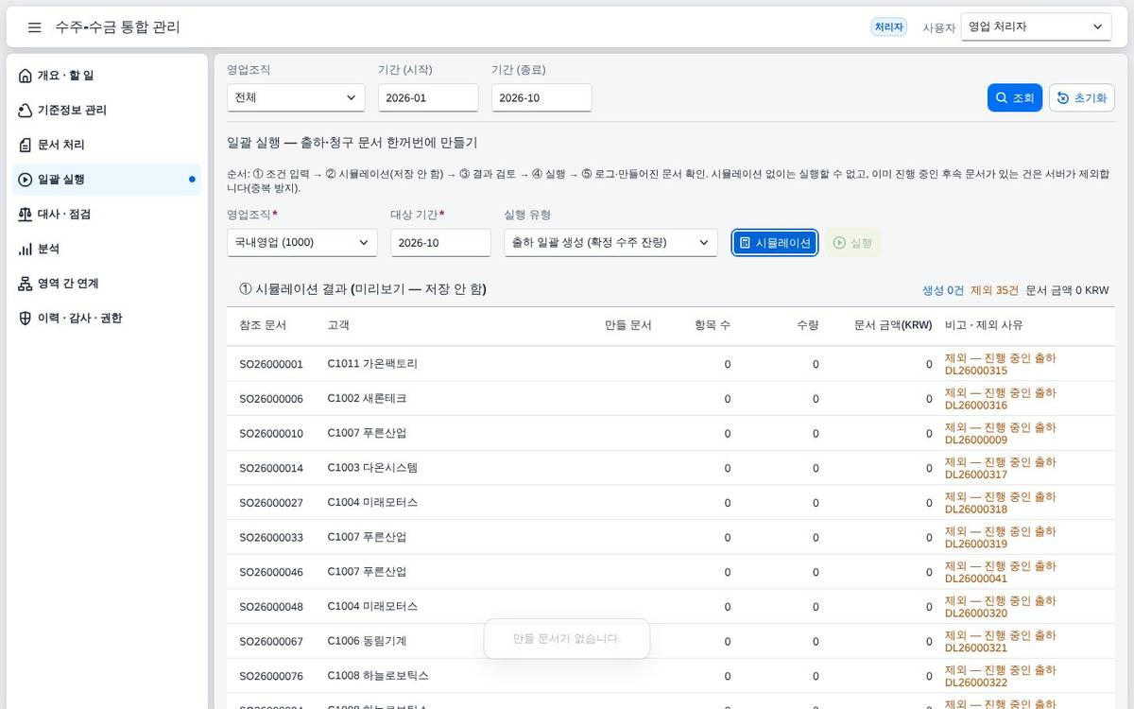Image resolution: width=1134 pixels, height=709 pixels.
Task: Click the 만들 문서가 없습니다 toast
Action: pyautogui.click(x=567, y=639)
